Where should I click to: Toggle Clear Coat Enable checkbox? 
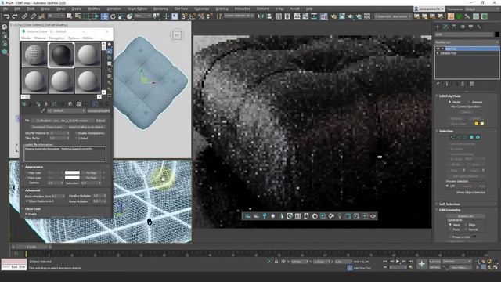pos(27,214)
